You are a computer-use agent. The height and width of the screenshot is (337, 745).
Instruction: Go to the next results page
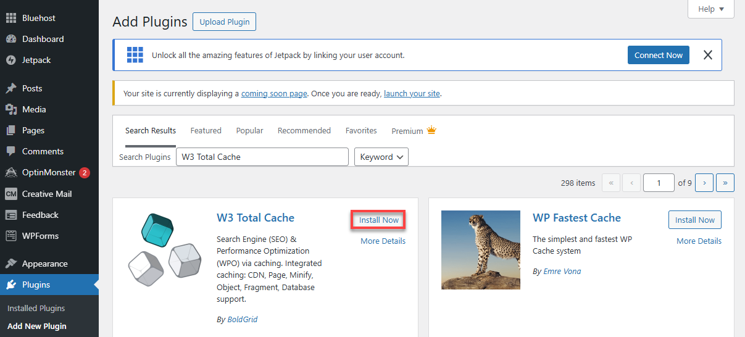click(704, 183)
